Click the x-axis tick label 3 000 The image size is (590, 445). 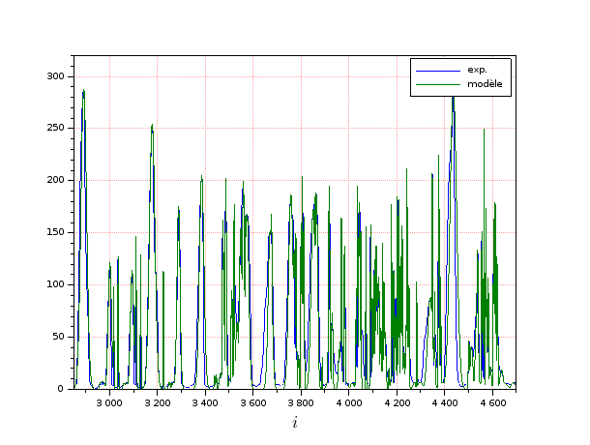(x=109, y=403)
